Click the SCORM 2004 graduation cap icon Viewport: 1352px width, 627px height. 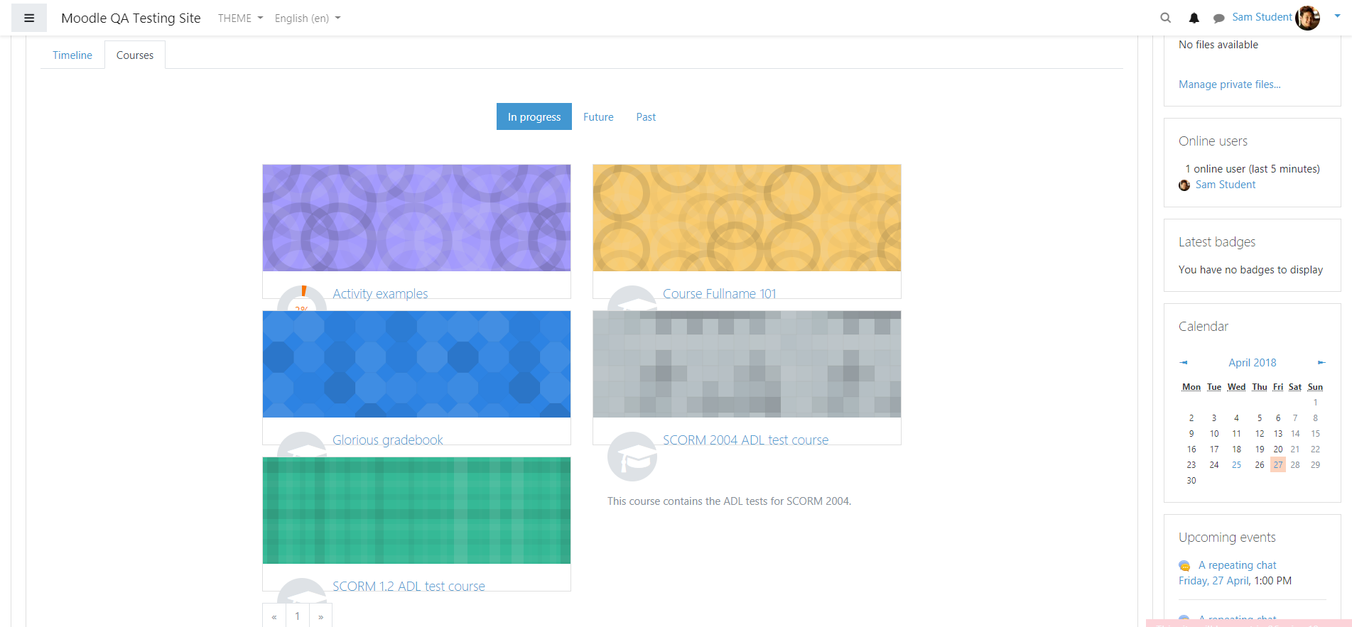pyautogui.click(x=632, y=457)
